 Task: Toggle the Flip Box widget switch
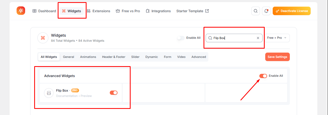point(114,93)
